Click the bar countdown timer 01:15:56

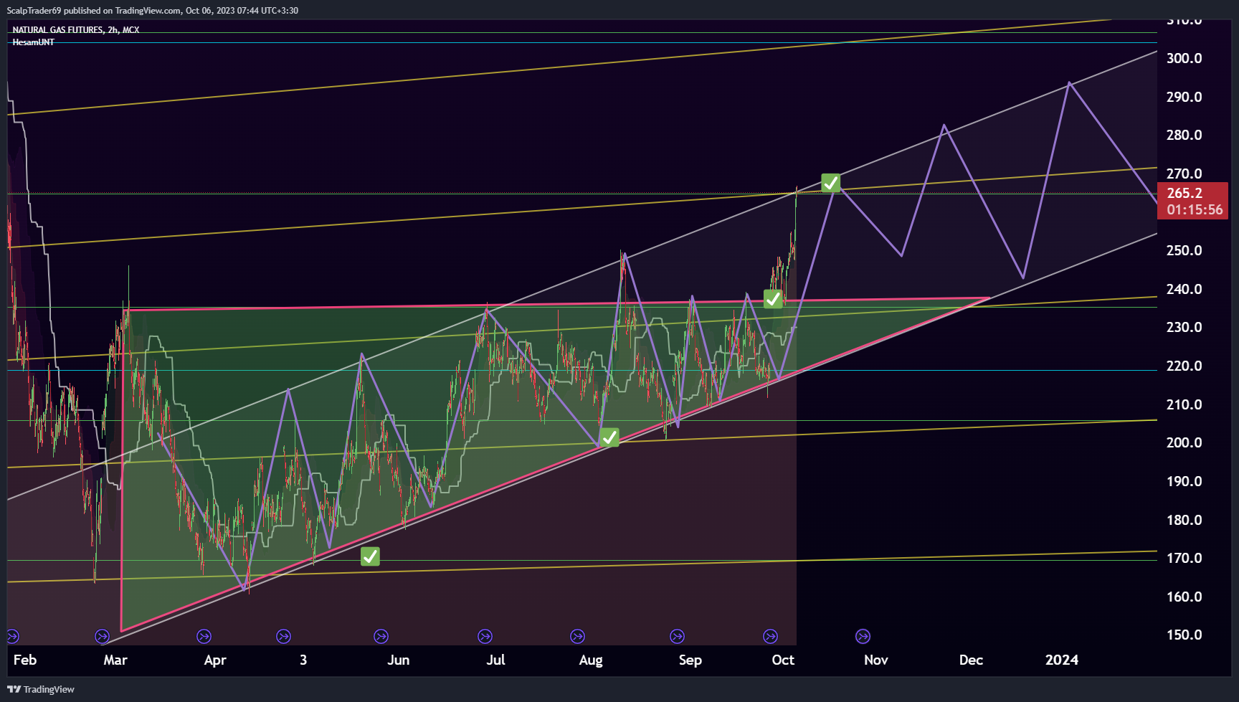1195,209
